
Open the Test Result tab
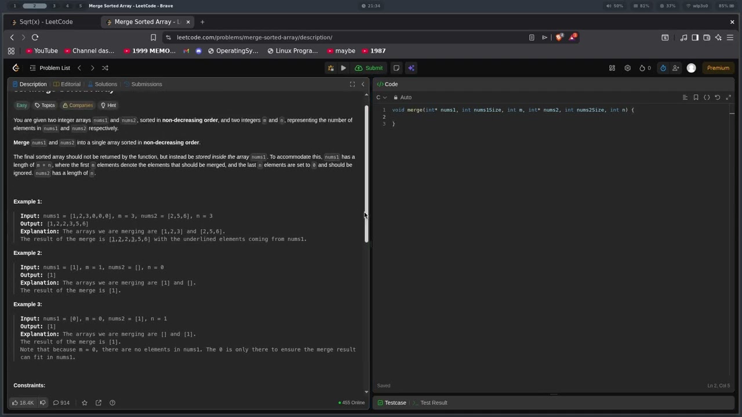[x=430, y=403]
